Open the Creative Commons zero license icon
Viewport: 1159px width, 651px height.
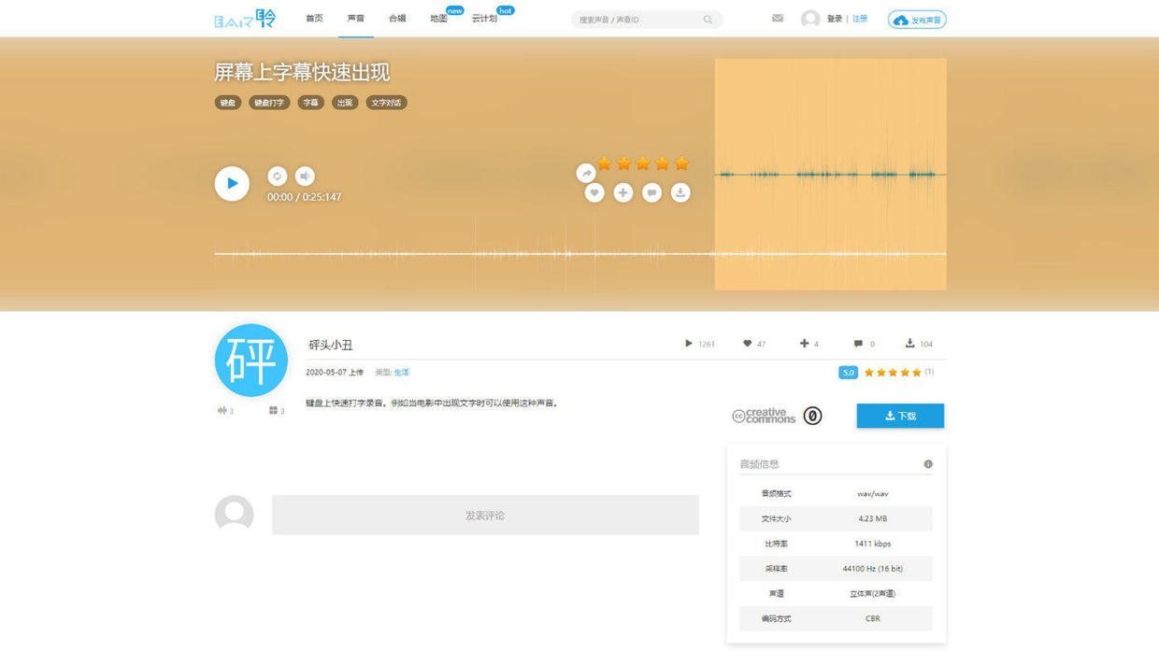[813, 416]
